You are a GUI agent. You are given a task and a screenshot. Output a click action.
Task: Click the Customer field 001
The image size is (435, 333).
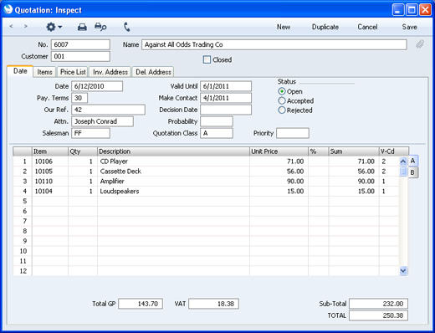coord(80,56)
